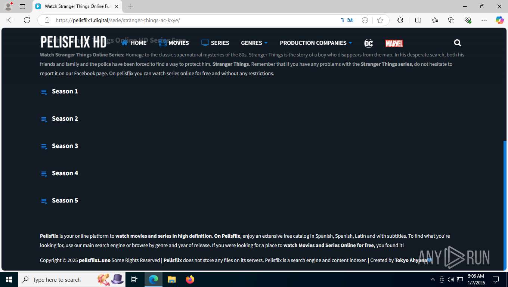The height and width of the screenshot is (287, 508).
Task: Select the Watch Stranger Things tab
Action: (x=77, y=6)
